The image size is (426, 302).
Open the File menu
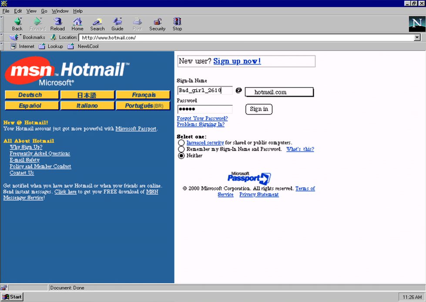tap(6, 11)
